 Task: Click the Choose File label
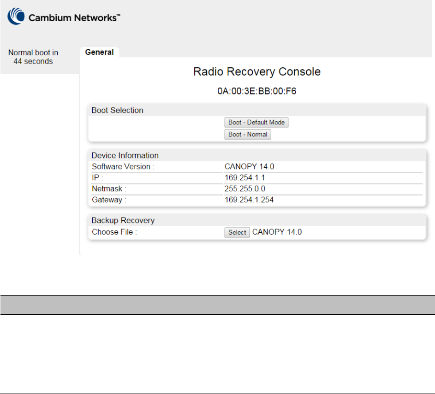click(x=114, y=232)
